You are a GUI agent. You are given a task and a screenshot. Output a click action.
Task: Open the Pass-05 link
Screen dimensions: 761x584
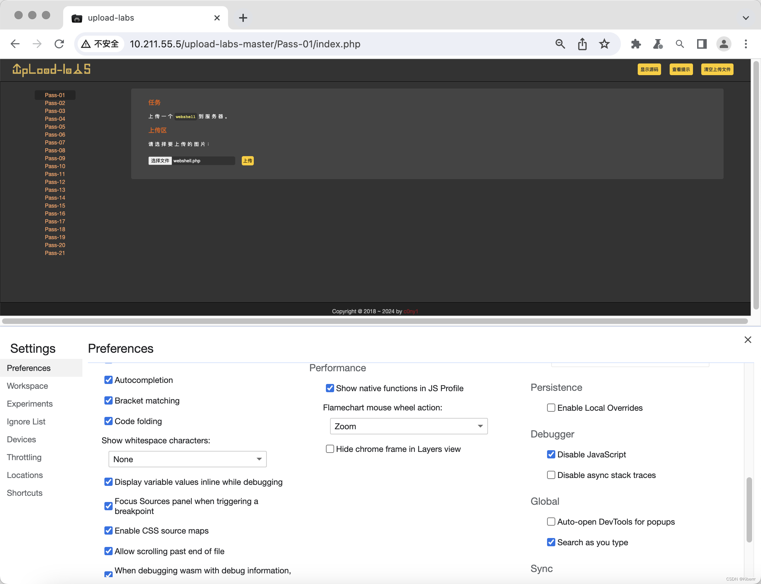pyautogui.click(x=55, y=127)
